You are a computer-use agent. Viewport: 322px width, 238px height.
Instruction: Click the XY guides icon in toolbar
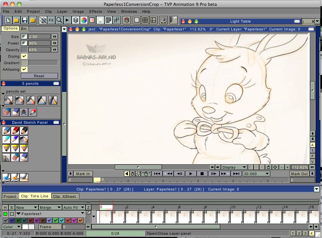[116, 20]
